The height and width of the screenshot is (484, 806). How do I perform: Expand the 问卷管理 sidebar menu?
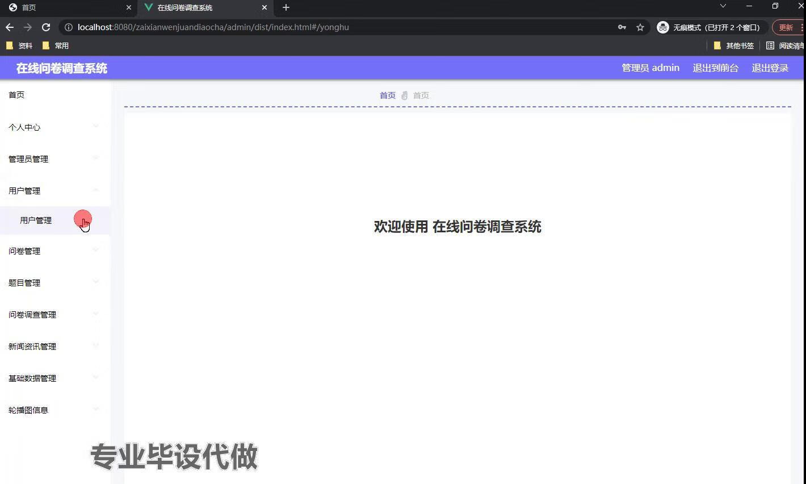coord(55,251)
